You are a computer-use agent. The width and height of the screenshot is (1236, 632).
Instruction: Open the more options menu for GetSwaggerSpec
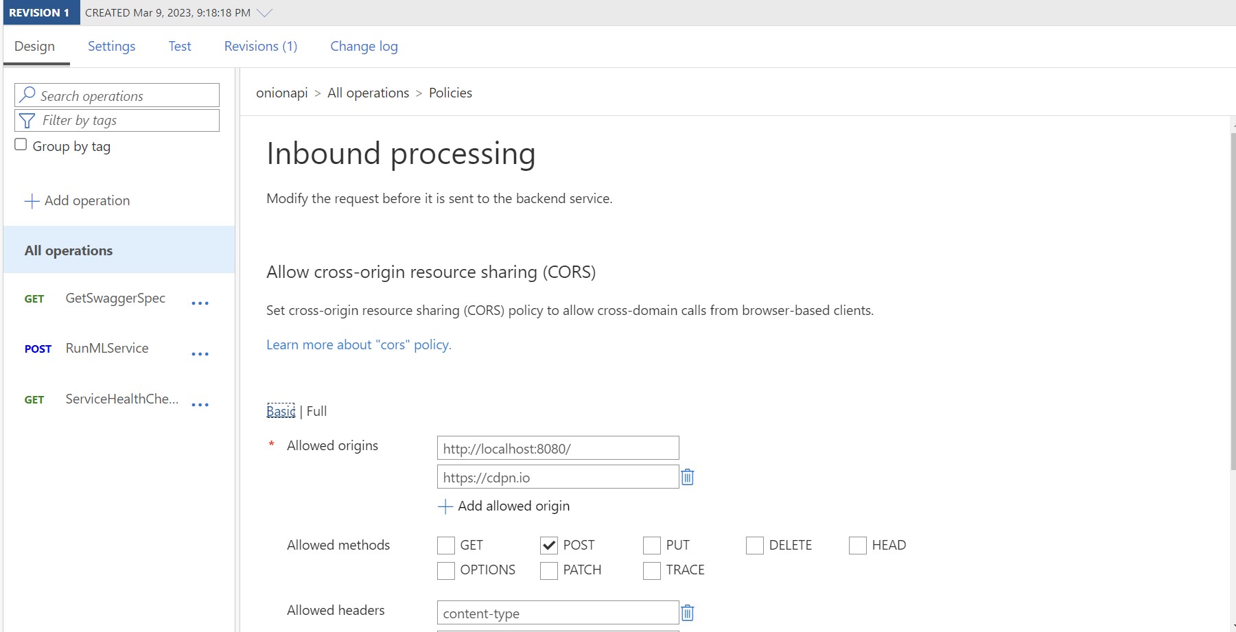point(200,303)
